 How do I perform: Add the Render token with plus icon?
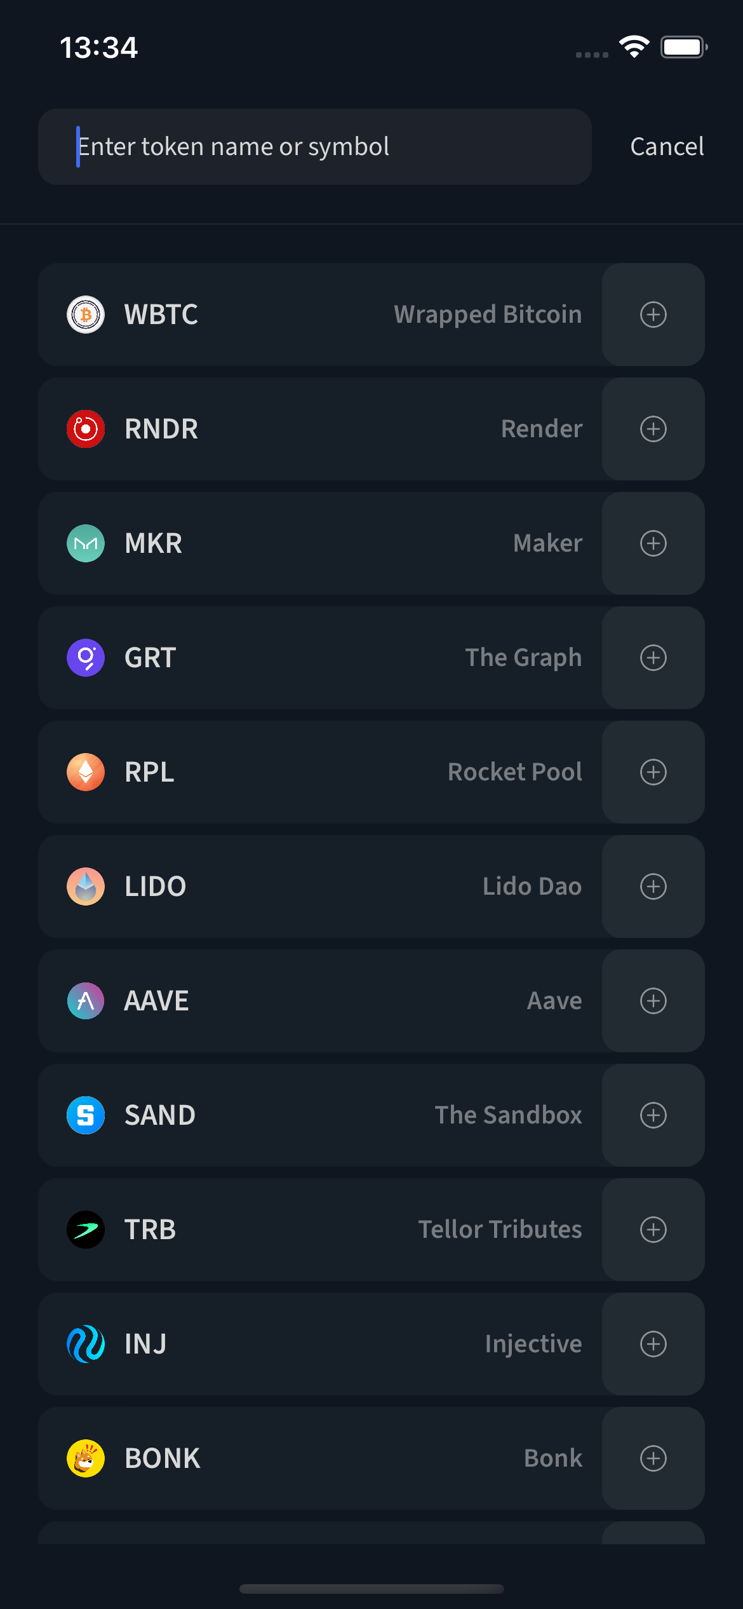pos(653,429)
